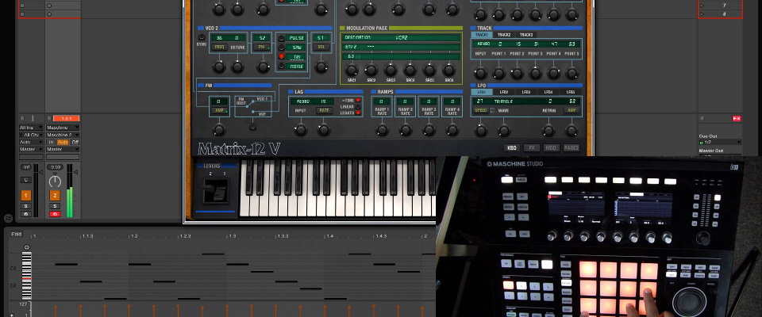Open track 1 Auto monitor dropdown
Image resolution: width=762 pixels, height=317 pixels.
[31, 142]
